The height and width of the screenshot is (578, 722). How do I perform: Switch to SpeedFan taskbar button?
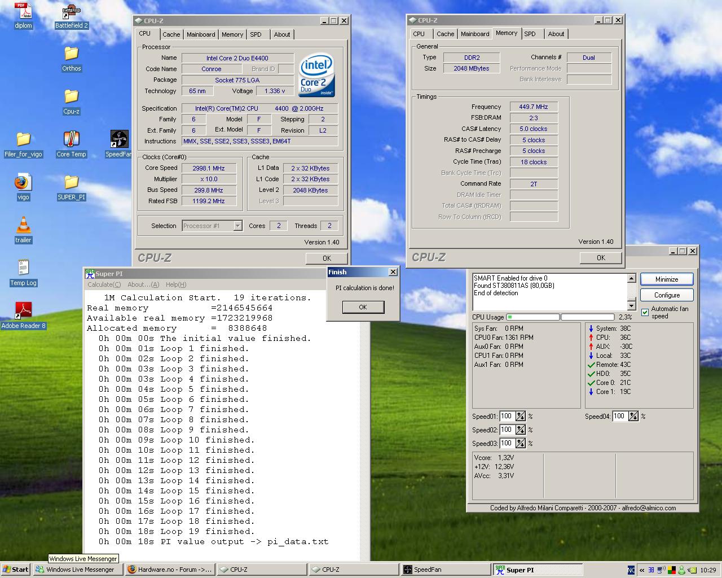pyautogui.click(x=446, y=570)
